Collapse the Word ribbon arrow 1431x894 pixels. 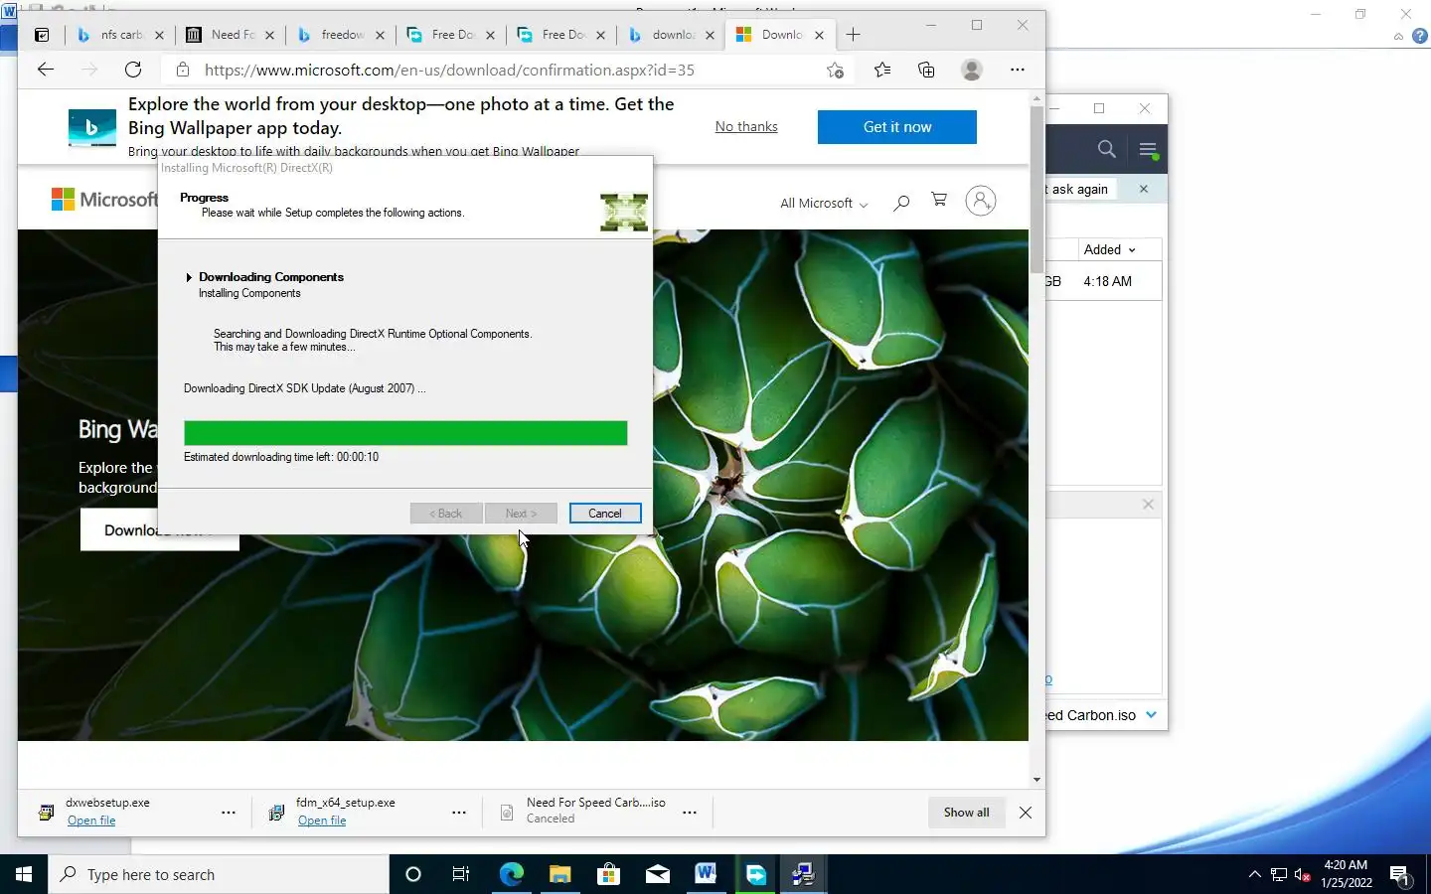tap(1398, 37)
